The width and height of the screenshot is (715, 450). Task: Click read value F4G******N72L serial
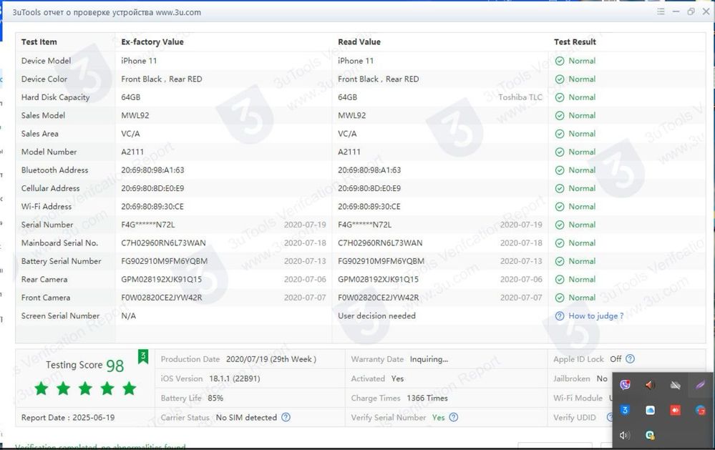pos(364,225)
